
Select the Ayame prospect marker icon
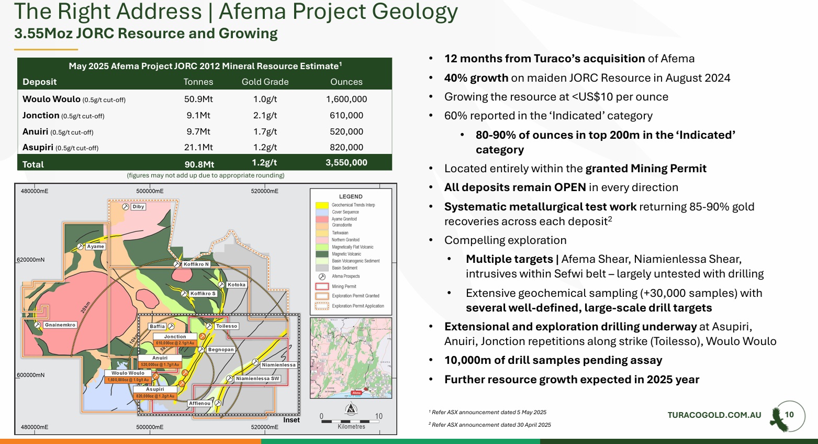80,246
